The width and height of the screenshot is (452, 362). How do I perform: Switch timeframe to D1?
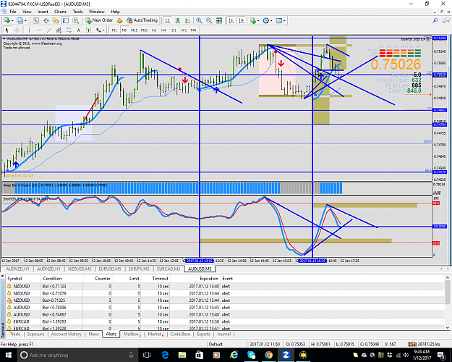tap(174, 30)
